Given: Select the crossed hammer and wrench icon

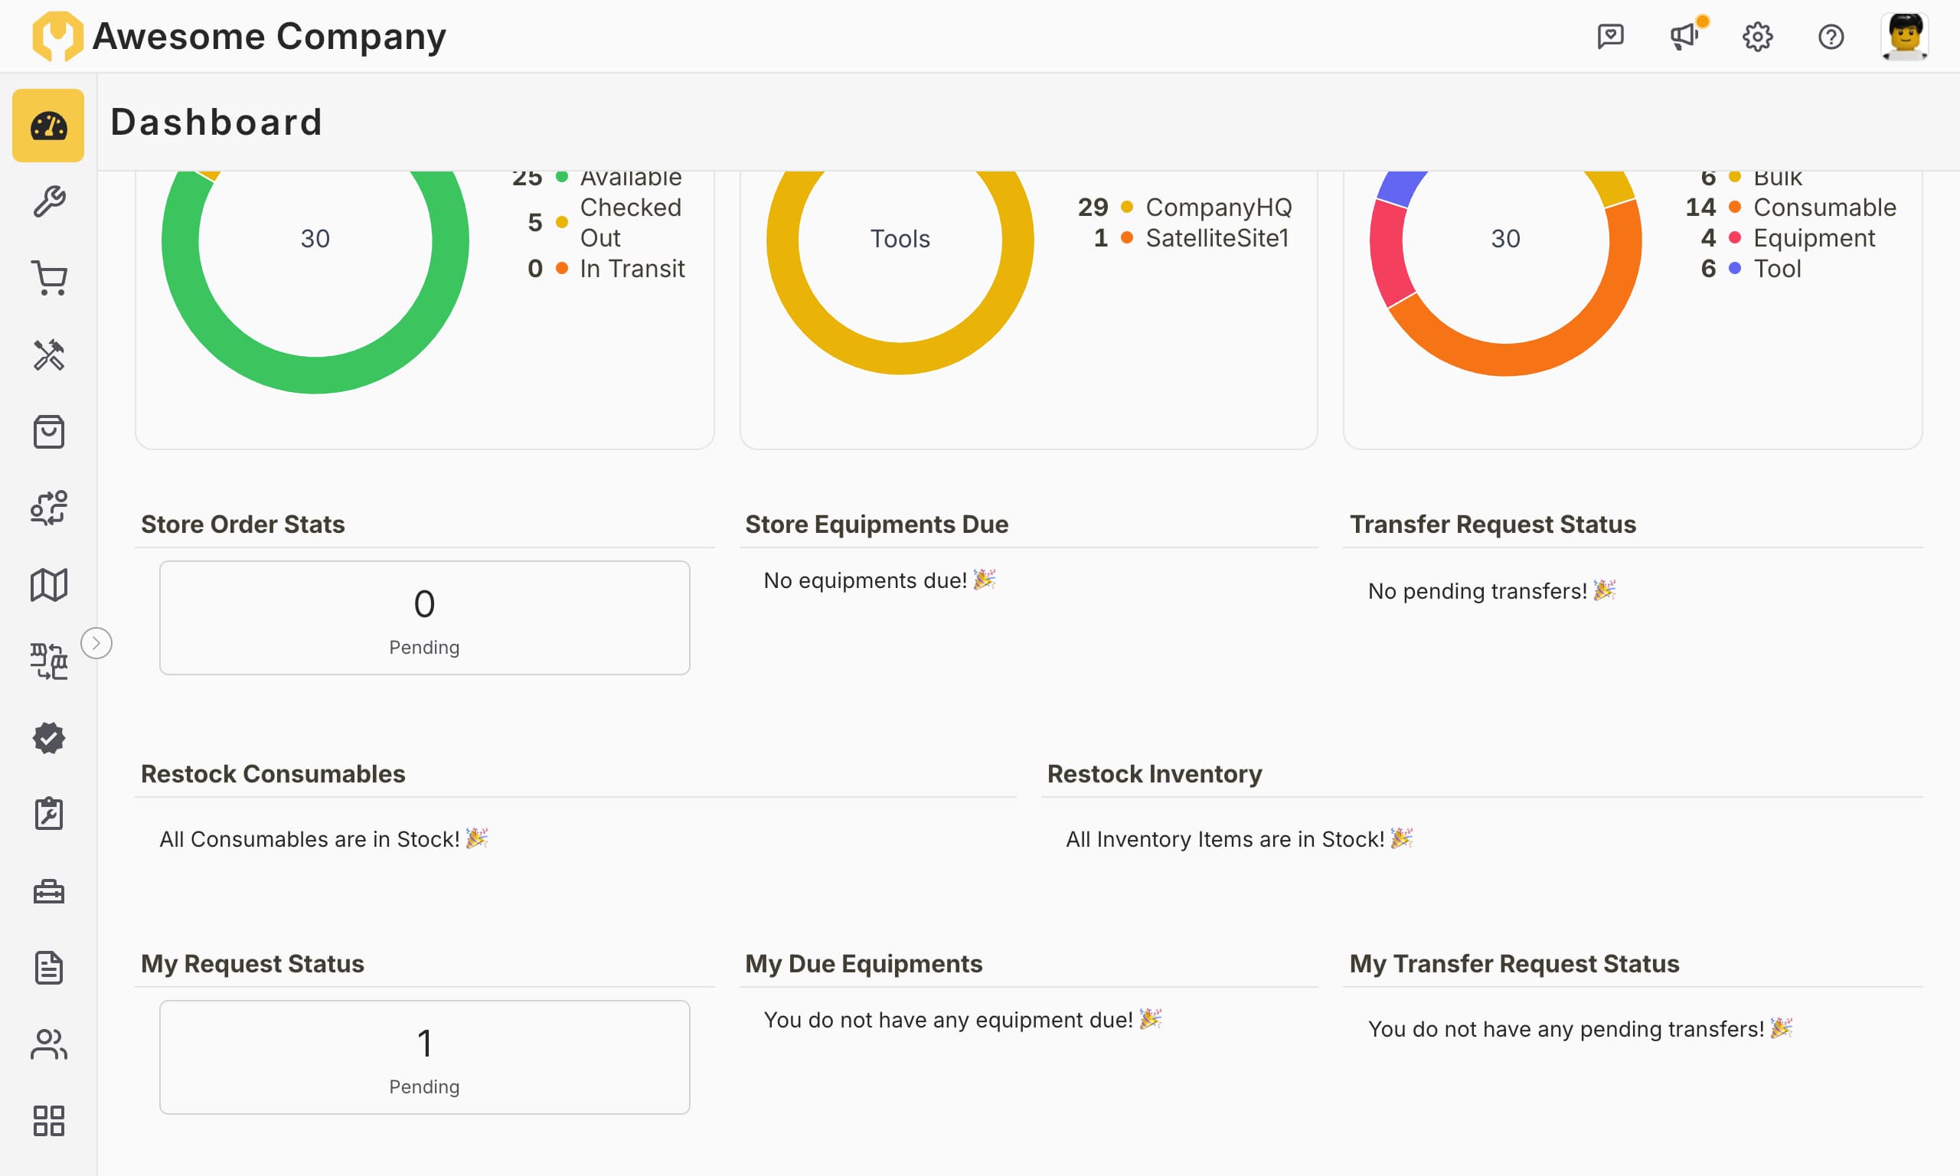Looking at the screenshot, I should [48, 355].
